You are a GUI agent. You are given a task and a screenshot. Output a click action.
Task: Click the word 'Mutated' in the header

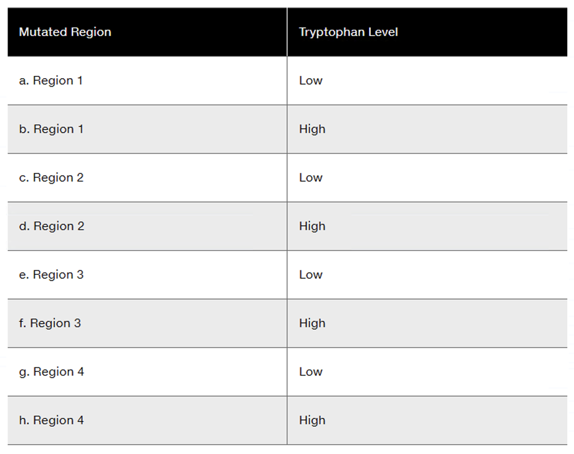(x=42, y=32)
